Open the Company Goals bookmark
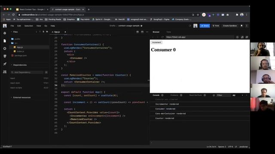Image resolution: width=275 pixels, height=154 pixels. (182, 19)
